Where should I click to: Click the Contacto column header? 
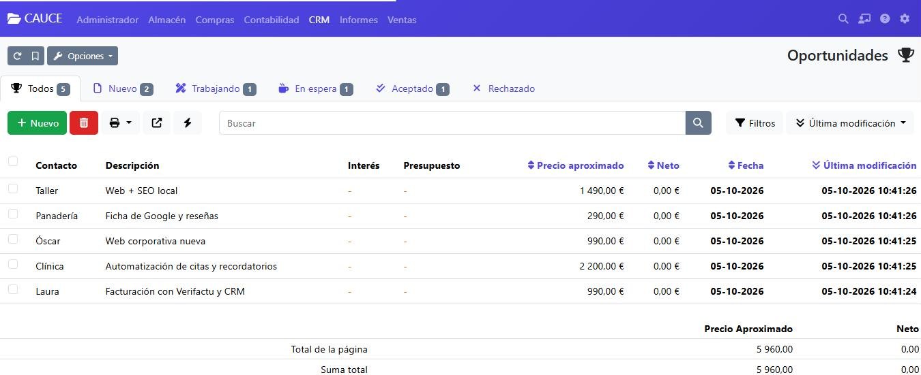pos(56,165)
